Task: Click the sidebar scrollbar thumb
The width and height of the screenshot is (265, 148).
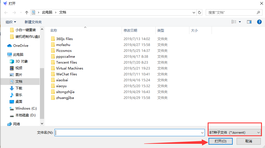Action: click(42, 94)
